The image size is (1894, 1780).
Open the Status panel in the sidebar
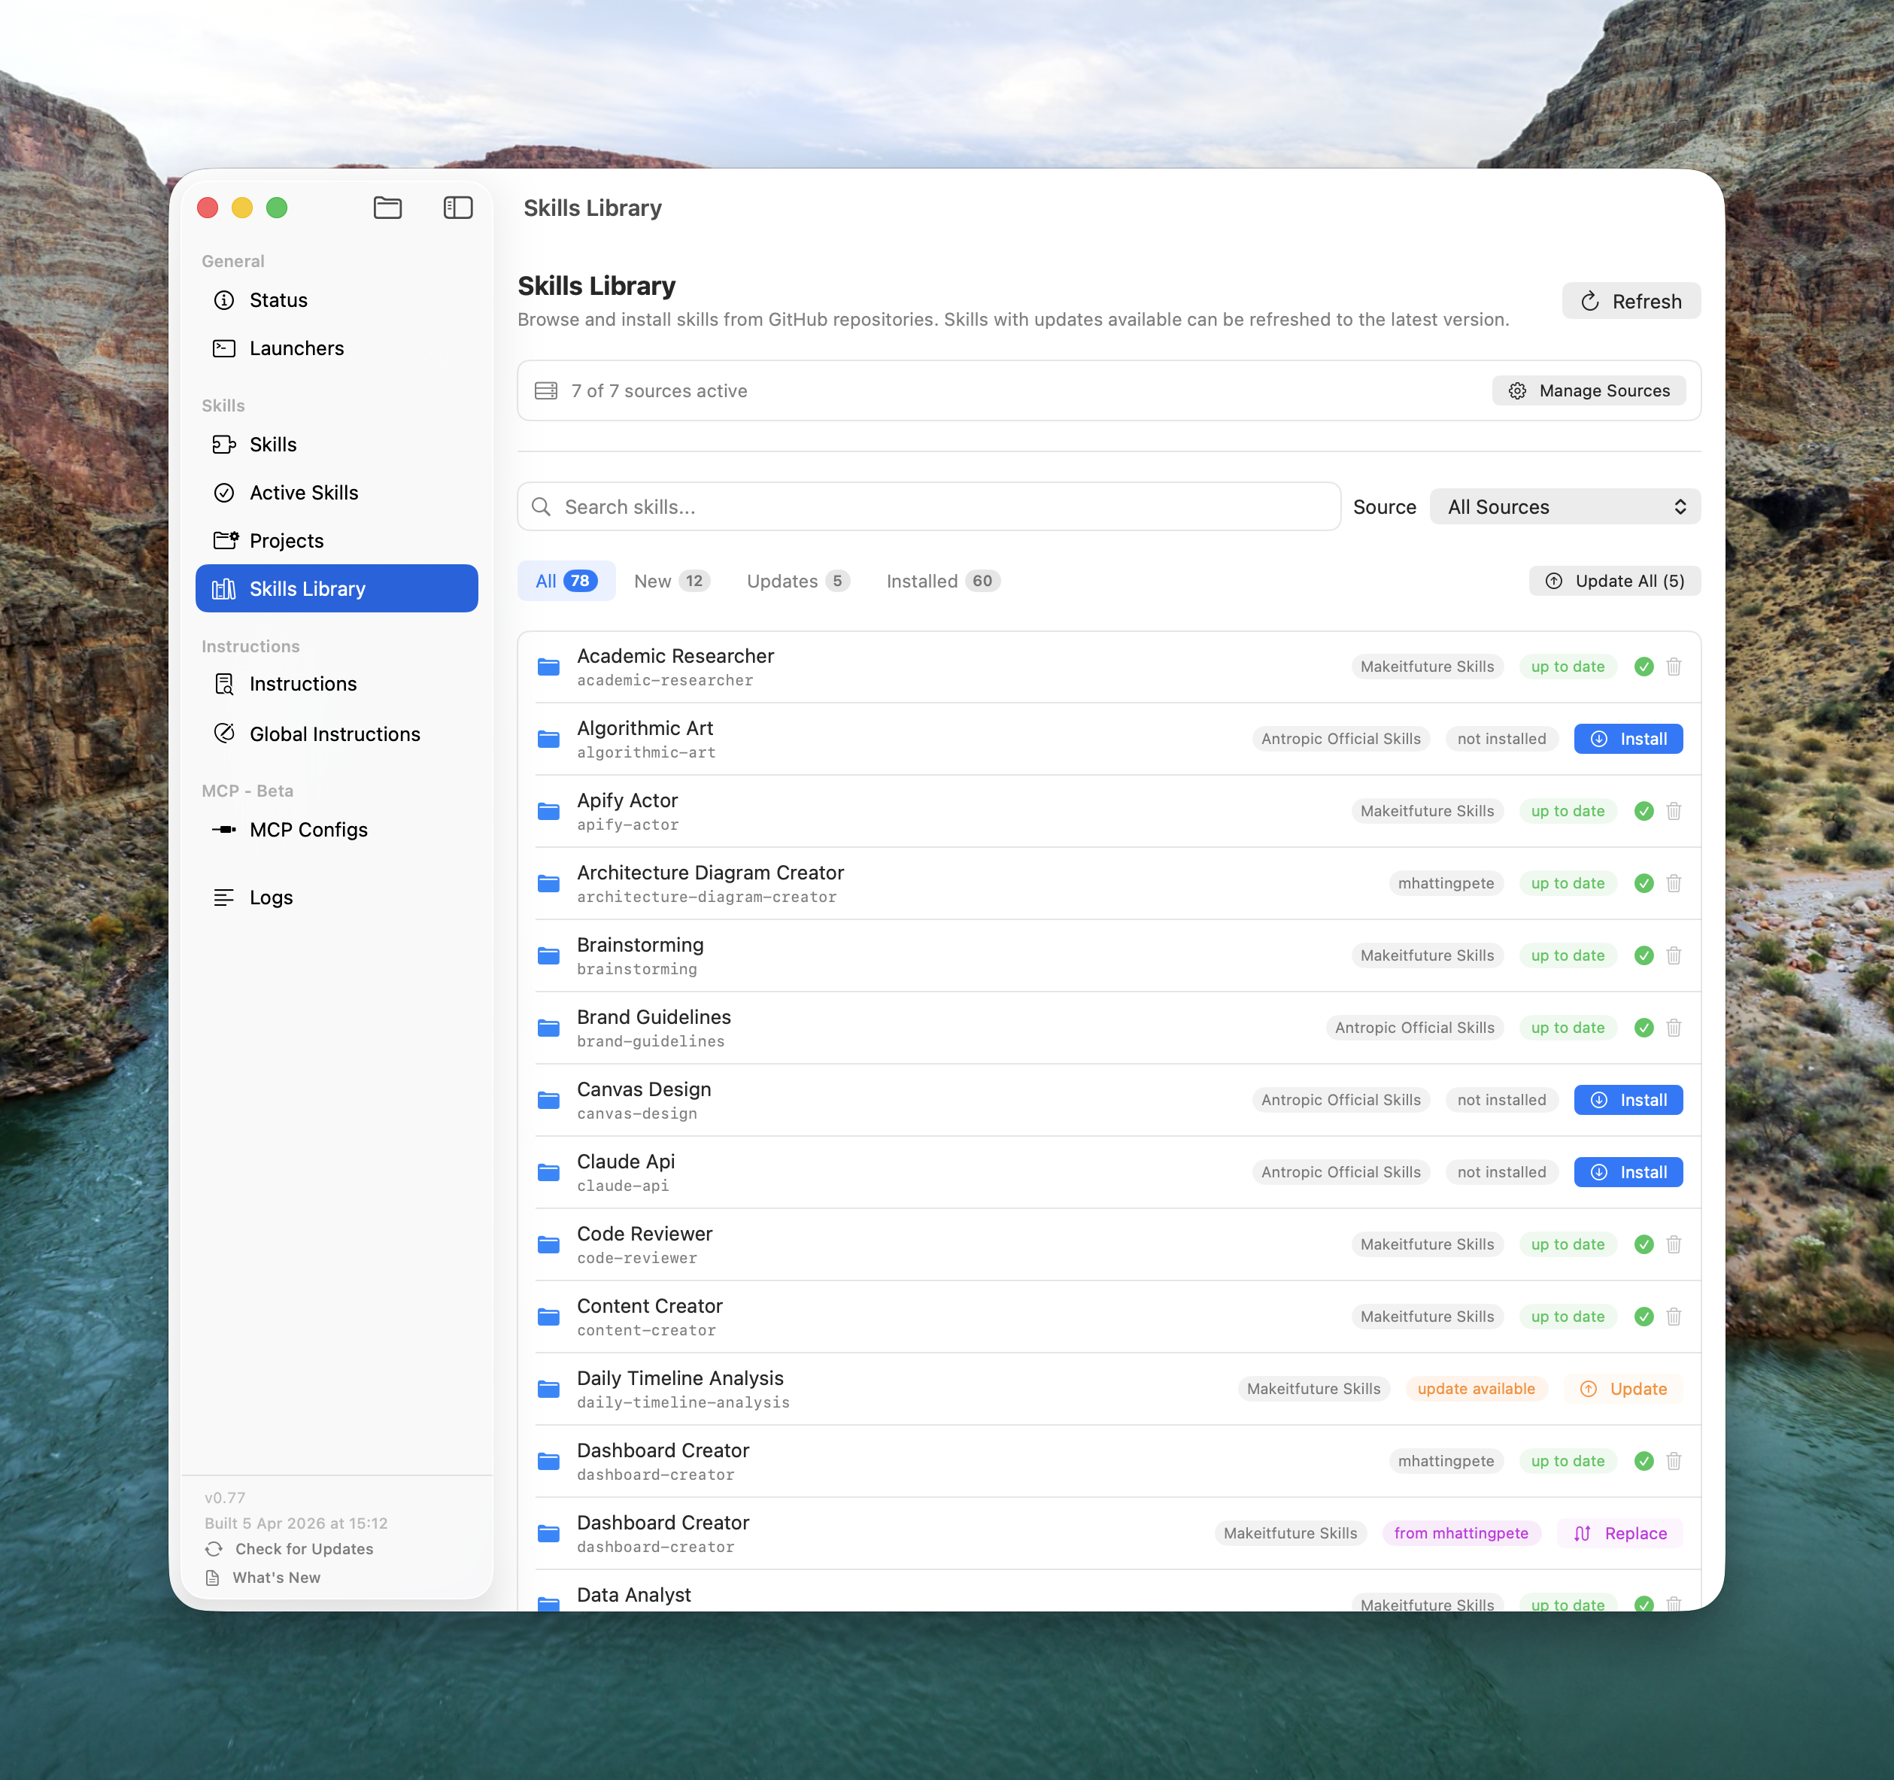point(278,299)
